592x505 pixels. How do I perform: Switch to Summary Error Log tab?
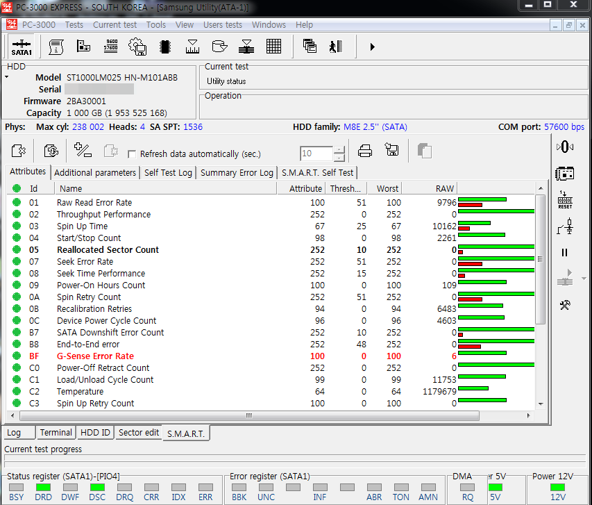point(237,173)
